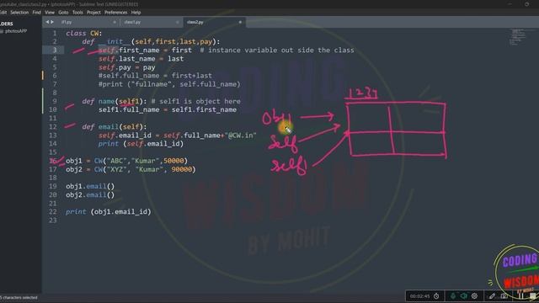Screen dimensions: 539x303
Task: Click the recorder camera screenshot icon
Action: coord(504,295)
